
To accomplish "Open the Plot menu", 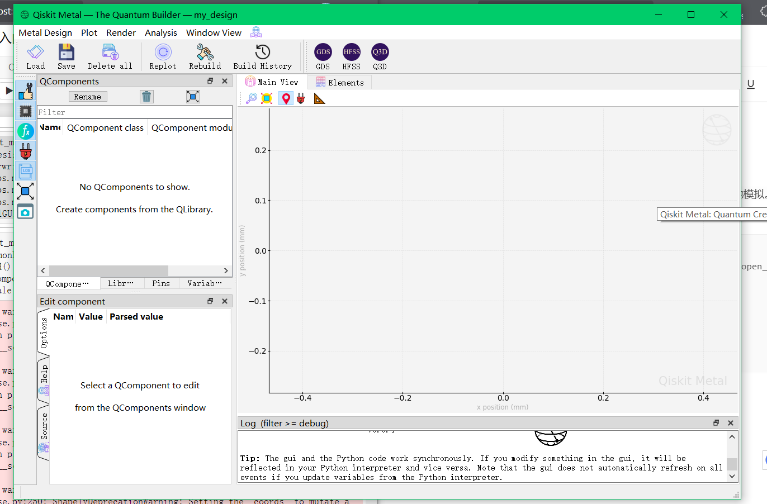I will [x=89, y=32].
